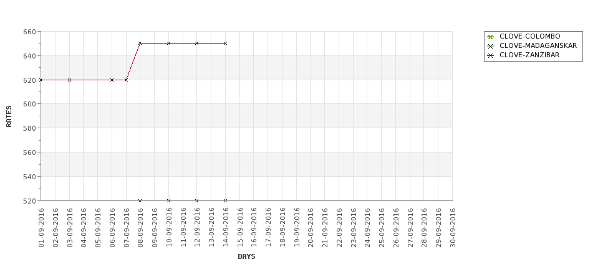Click the 15-09-2016 date tick label
The image size is (608, 267).
coord(240,228)
